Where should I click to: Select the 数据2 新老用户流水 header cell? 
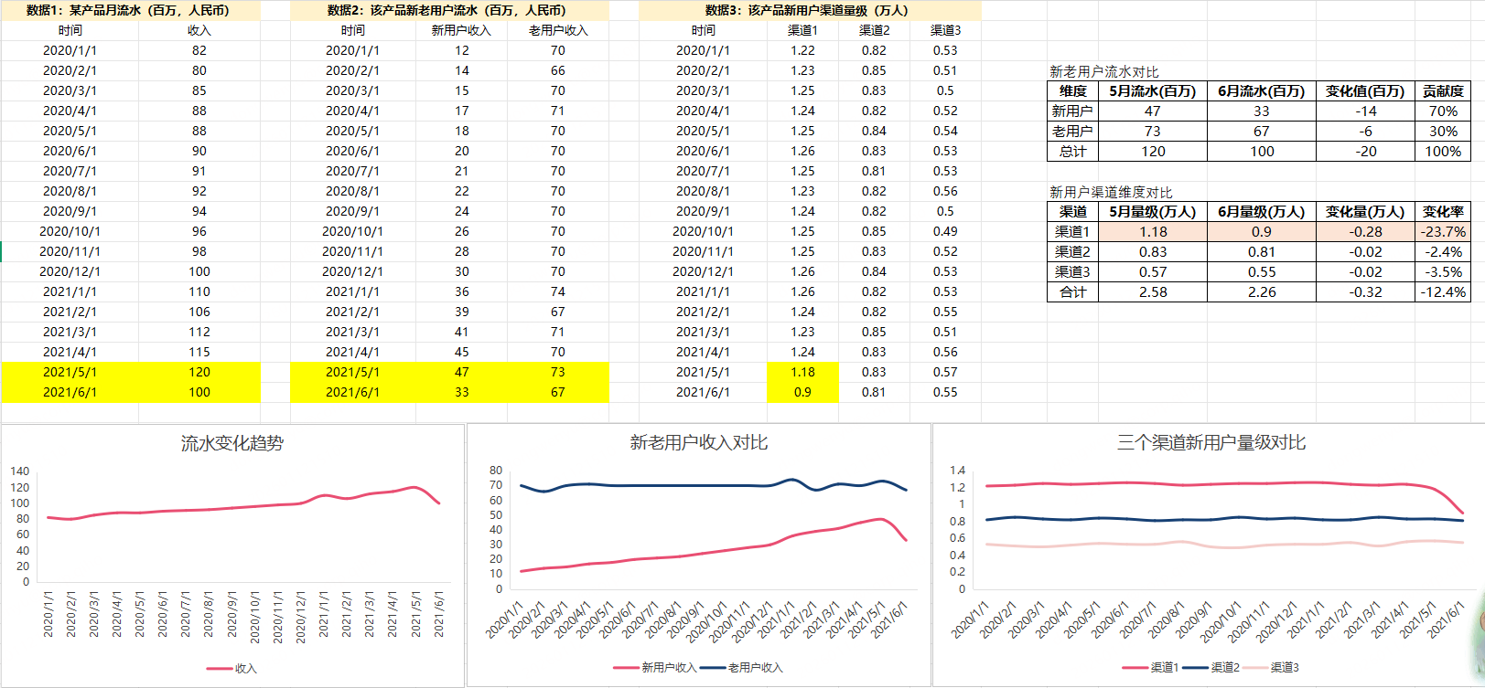pos(447,10)
